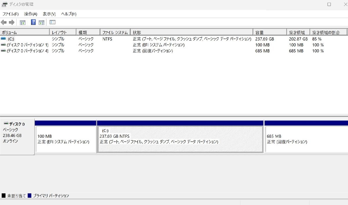This screenshot has height=205, width=348.
Task: Toggle the action pane with its toolbar icon
Action: [41, 22]
